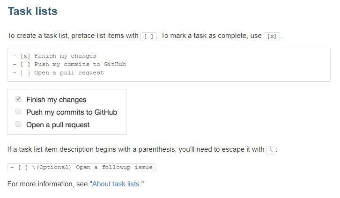Click the 'Open a pull request' rendered label

click(58, 125)
